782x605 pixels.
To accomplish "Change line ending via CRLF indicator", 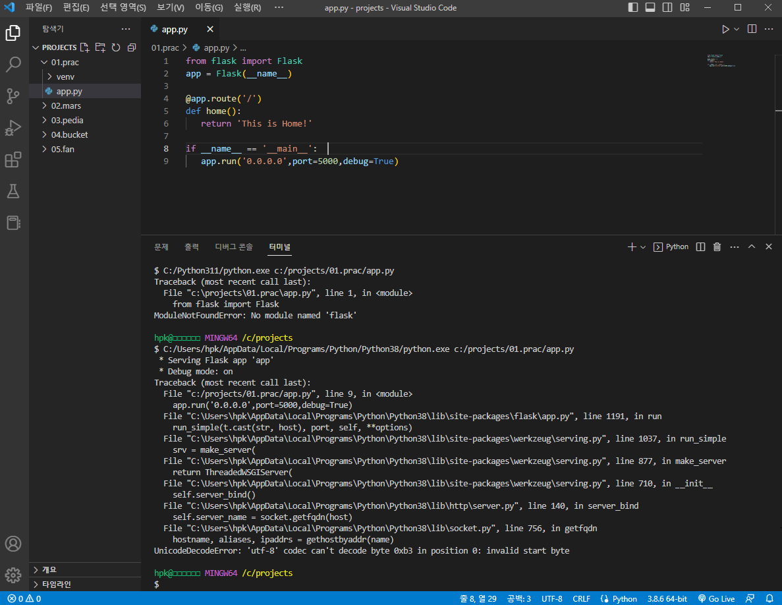I will [x=582, y=598].
